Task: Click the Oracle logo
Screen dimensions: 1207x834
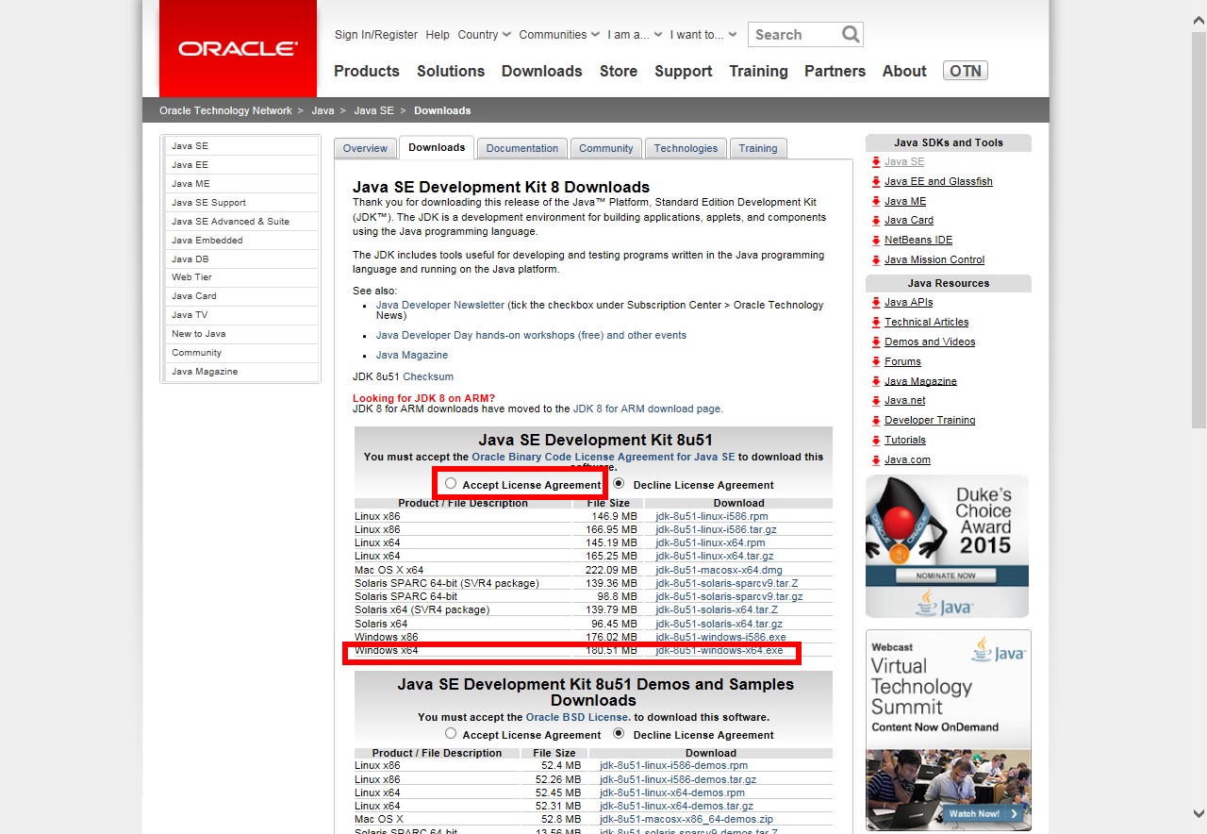Action: pos(238,48)
